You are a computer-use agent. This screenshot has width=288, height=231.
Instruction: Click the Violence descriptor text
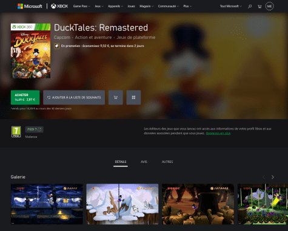tap(31, 137)
